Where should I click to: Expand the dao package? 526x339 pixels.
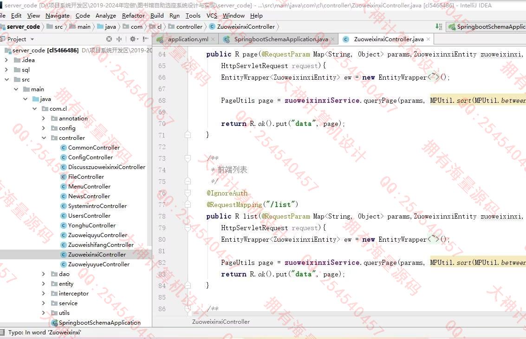[x=44, y=274]
